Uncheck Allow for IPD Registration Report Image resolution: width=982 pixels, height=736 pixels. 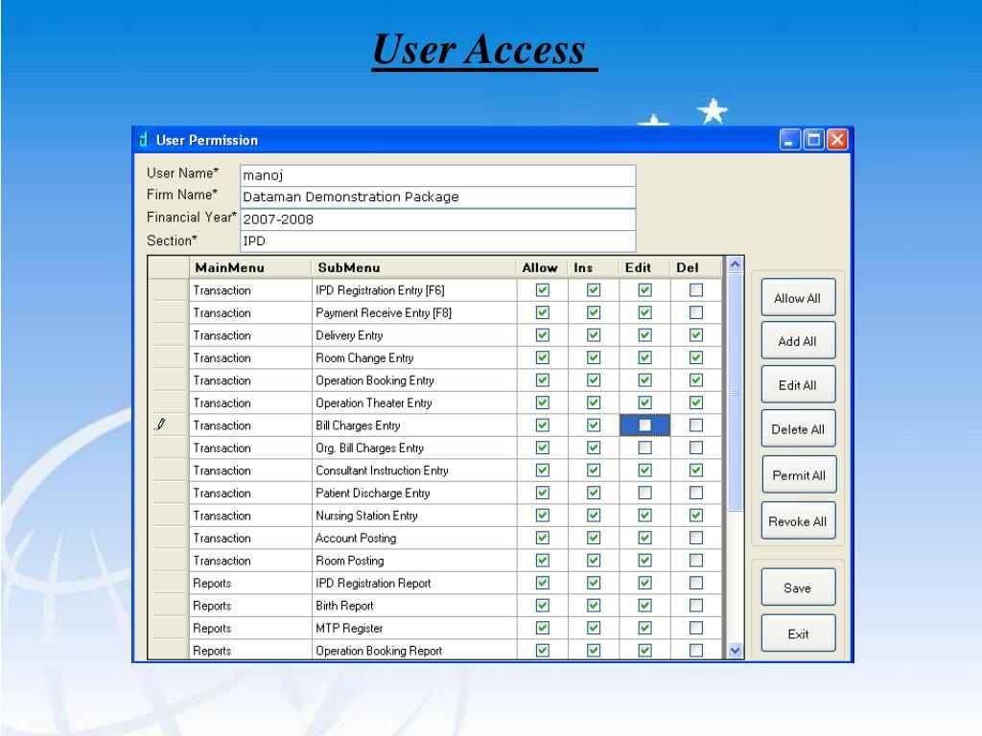[543, 583]
